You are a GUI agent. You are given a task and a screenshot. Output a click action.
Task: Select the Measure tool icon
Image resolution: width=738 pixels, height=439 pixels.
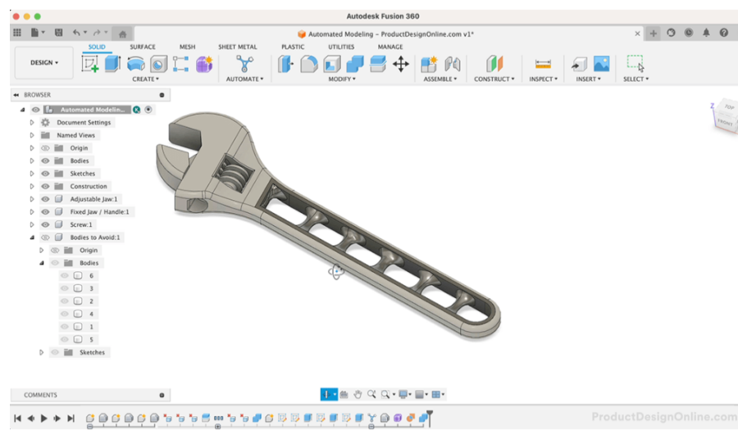543,64
